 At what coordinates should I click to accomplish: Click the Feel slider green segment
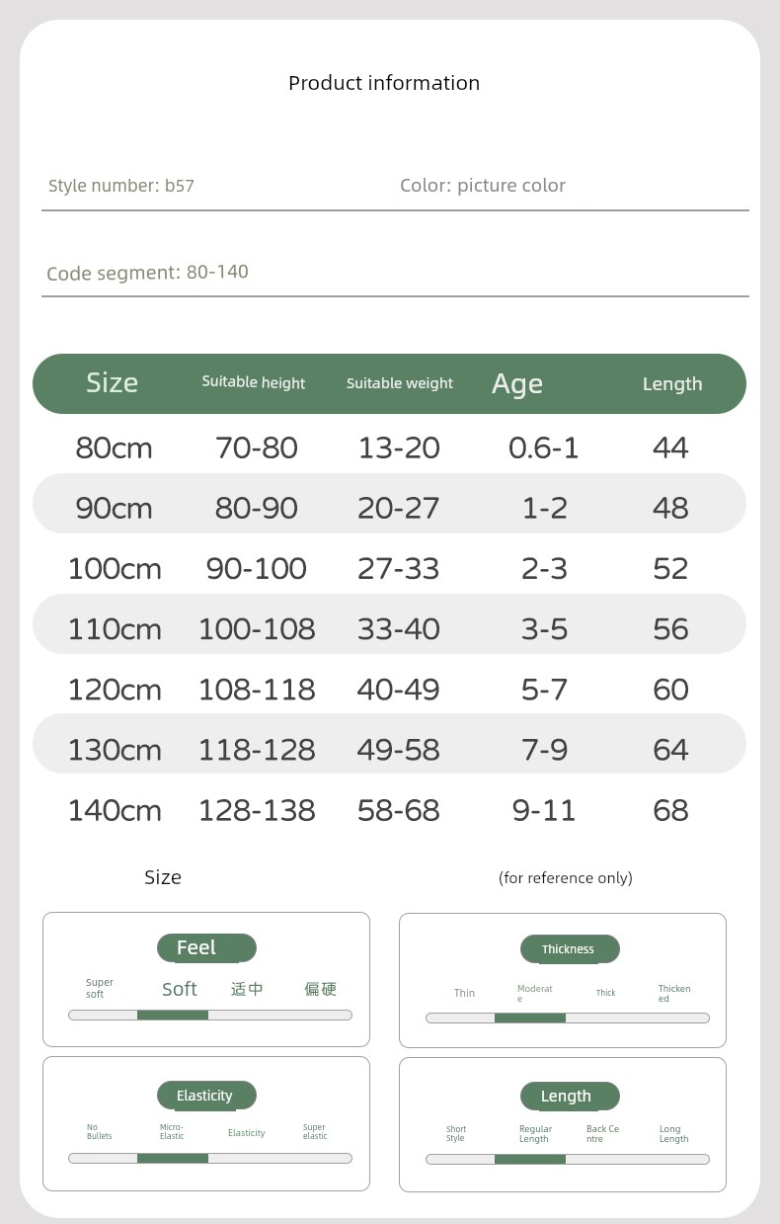click(x=173, y=1015)
